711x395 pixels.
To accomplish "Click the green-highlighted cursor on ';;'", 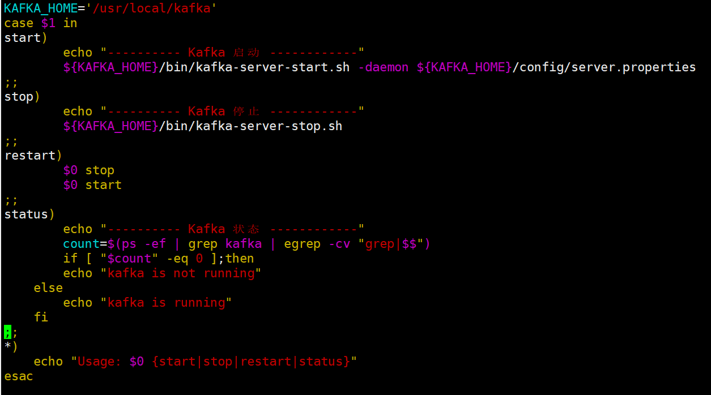I will (x=7, y=332).
